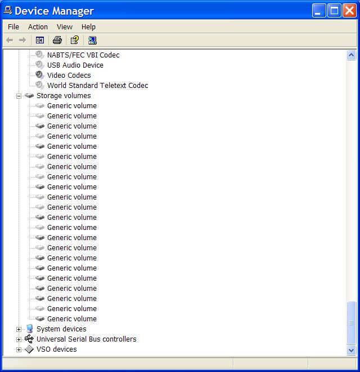Open the Properties help icon in toolbar
Screen dimensions: 360x372
[x=75, y=40]
